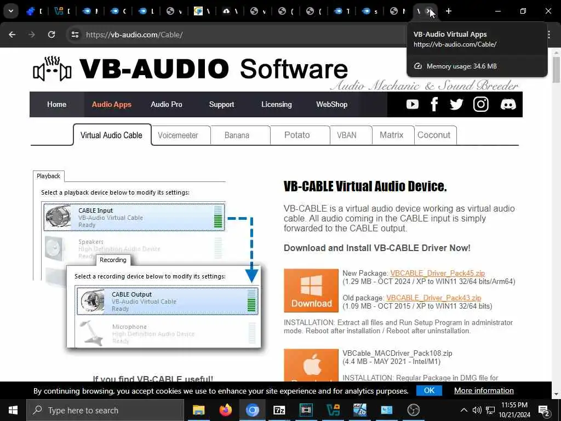Screen dimensions: 561x421
Task: Click the VB-AUDIO Software header title
Action: [214, 69]
